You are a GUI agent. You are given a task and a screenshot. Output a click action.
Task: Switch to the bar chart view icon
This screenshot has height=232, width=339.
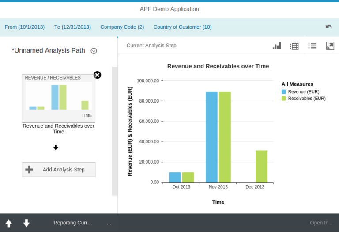coord(277,46)
